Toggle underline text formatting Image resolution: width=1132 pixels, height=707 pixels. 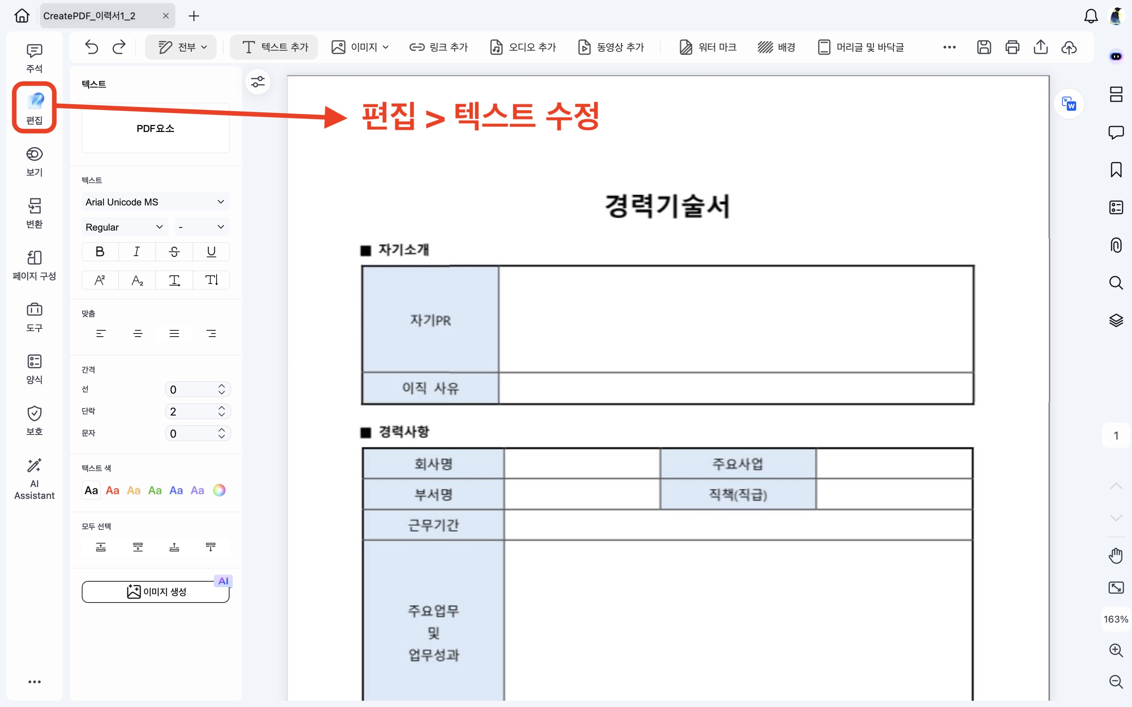[x=211, y=251]
